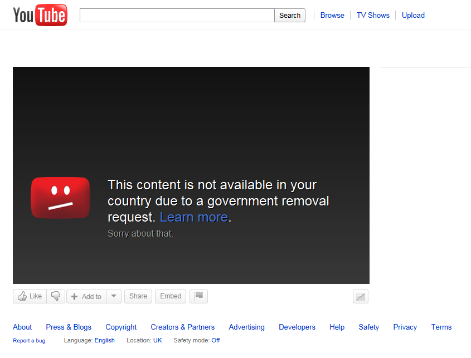
Task: Open the Press & Blogs link
Action: (69, 327)
